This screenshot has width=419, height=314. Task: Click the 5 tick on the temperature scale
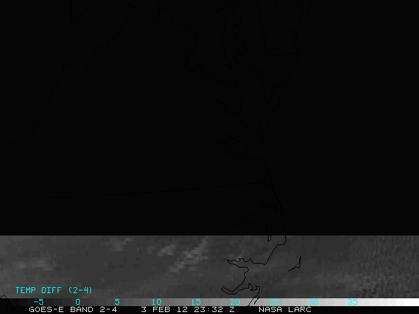(x=117, y=302)
